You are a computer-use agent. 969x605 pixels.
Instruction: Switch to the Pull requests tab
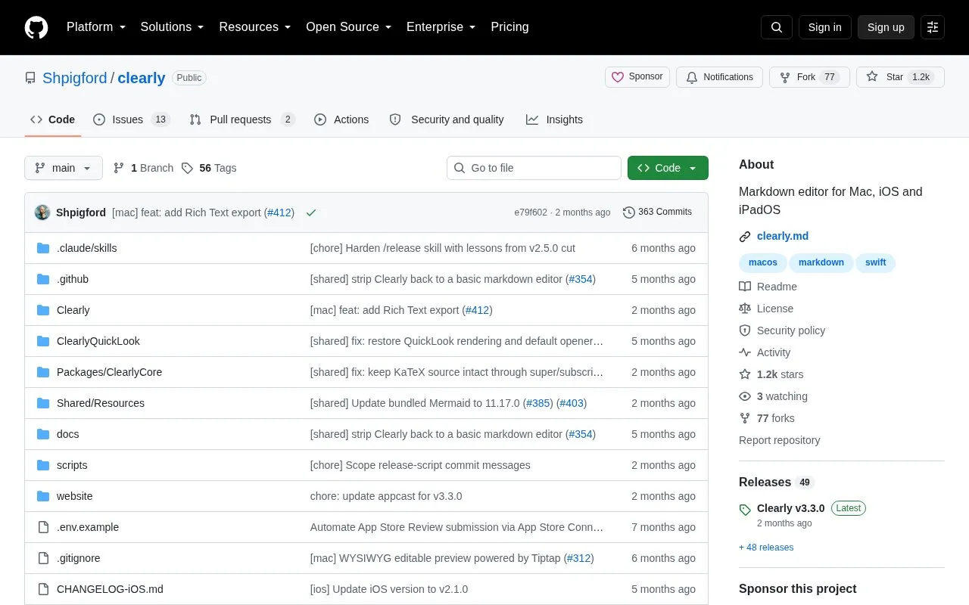point(242,119)
